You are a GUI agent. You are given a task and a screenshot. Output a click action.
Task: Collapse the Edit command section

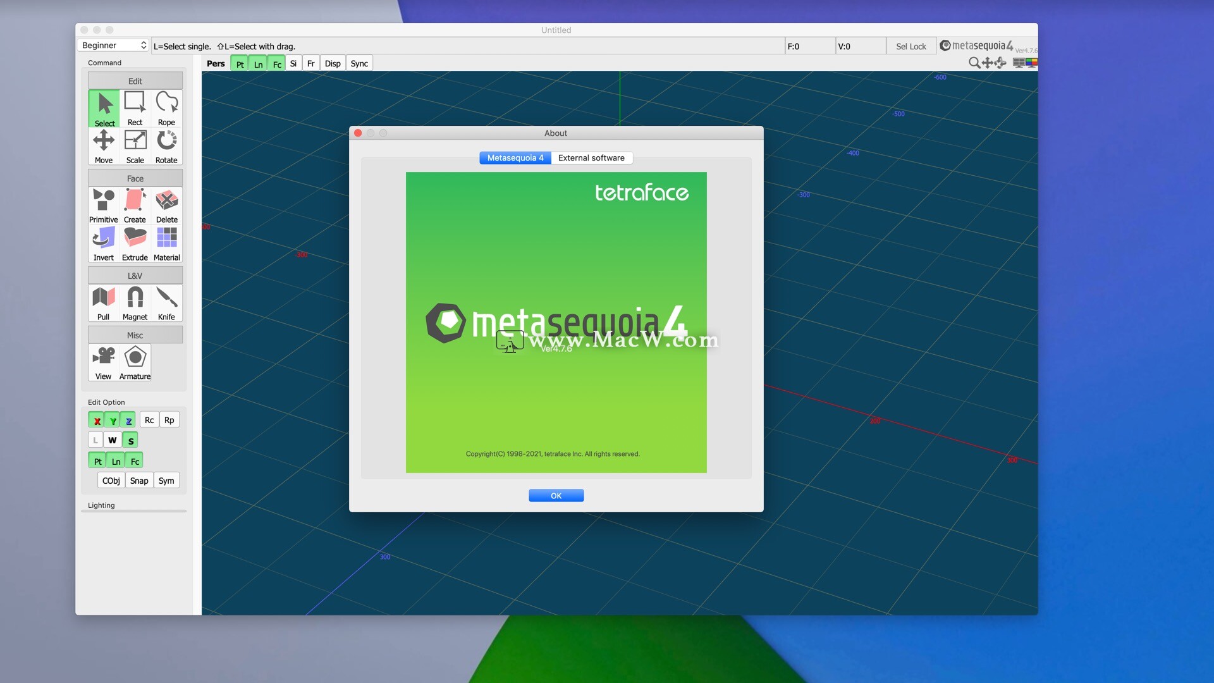(135, 81)
